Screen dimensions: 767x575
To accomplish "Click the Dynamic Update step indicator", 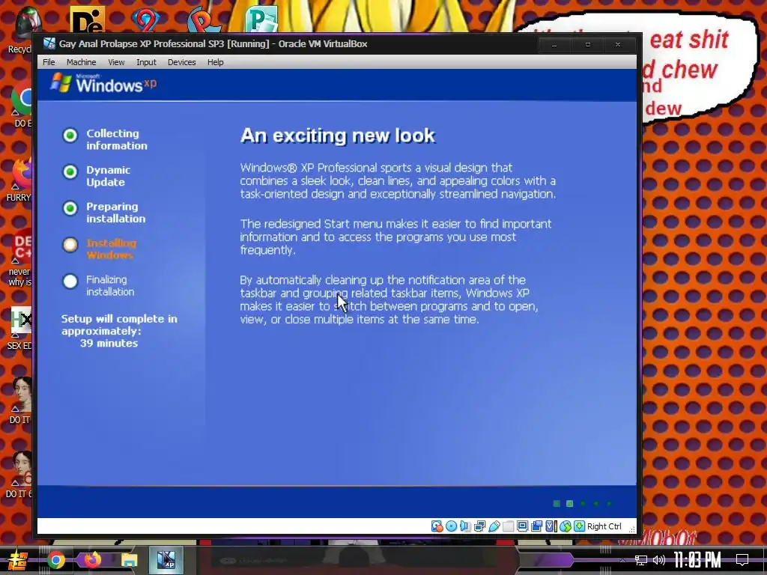I will point(70,171).
